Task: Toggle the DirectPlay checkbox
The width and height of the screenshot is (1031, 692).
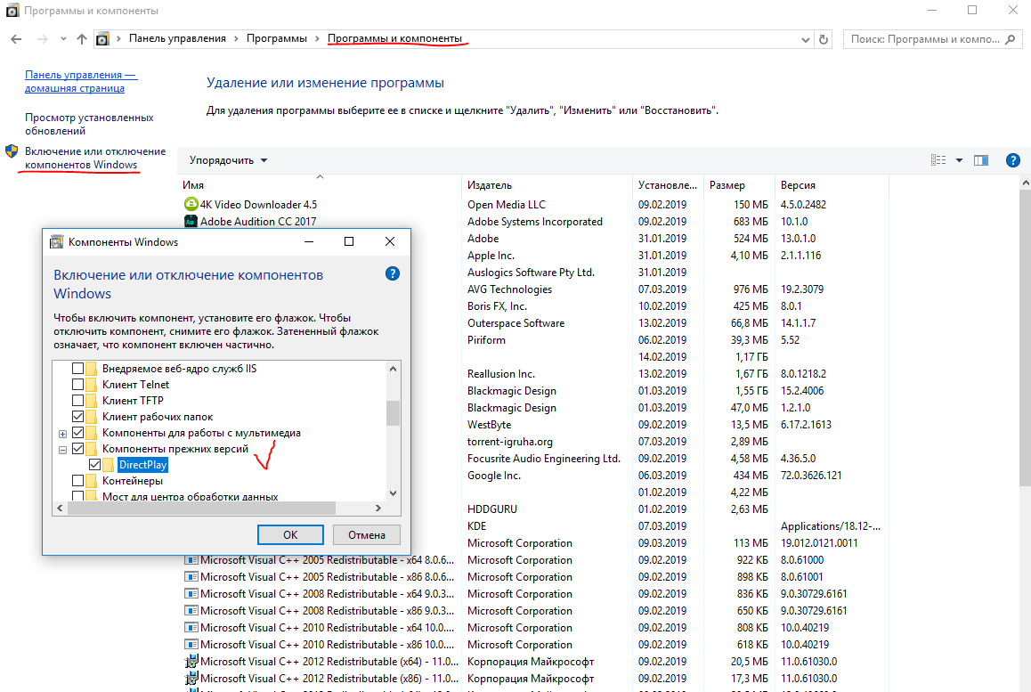Action: pyautogui.click(x=94, y=464)
